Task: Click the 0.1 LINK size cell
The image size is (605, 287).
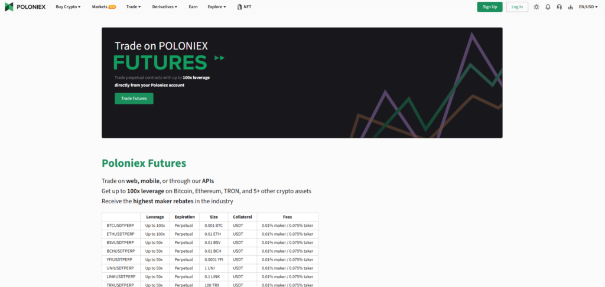Action: [214, 276]
